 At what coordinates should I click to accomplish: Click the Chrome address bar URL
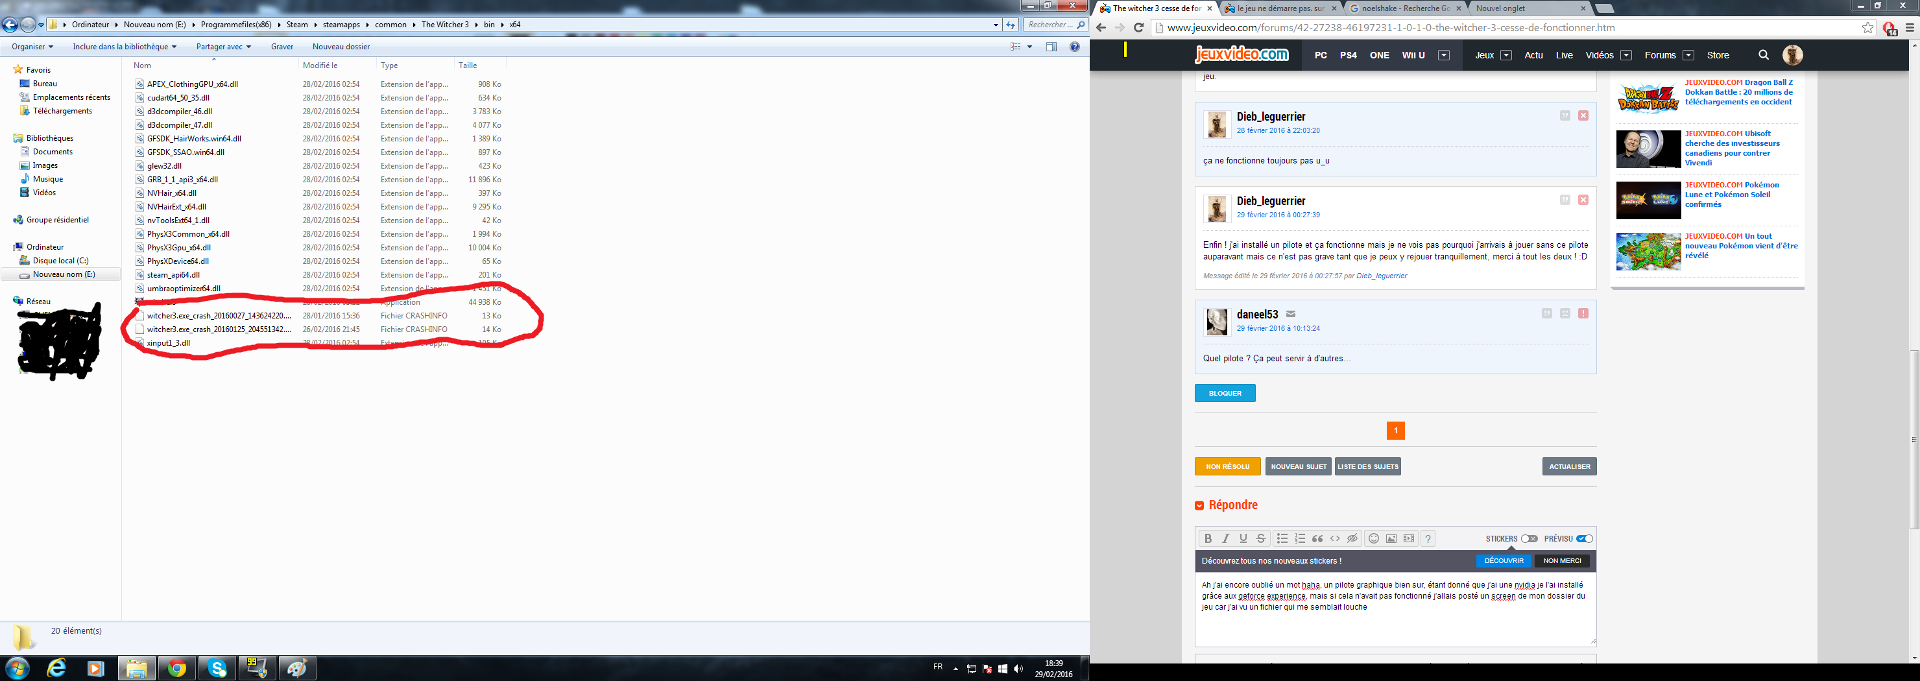(x=1390, y=28)
